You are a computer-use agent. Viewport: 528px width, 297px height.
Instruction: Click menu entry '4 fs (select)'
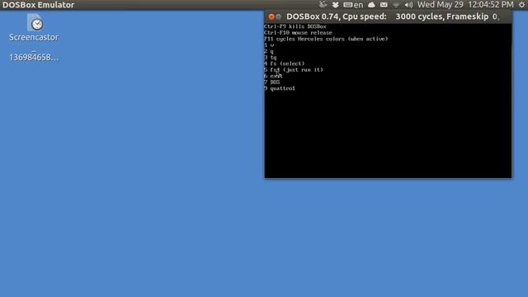pyautogui.click(x=284, y=64)
